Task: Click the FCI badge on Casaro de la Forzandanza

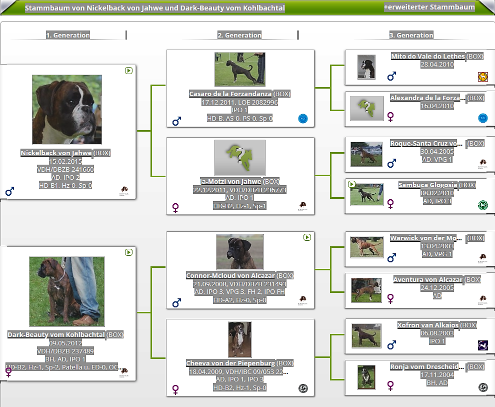Action: 302,119
